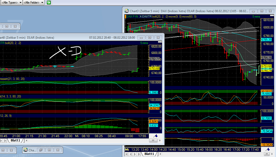This screenshot has width=276, height=157.
Task: Click the previous-record arrow next to Chart3's Blatt1 tab
Action: click(131, 154)
